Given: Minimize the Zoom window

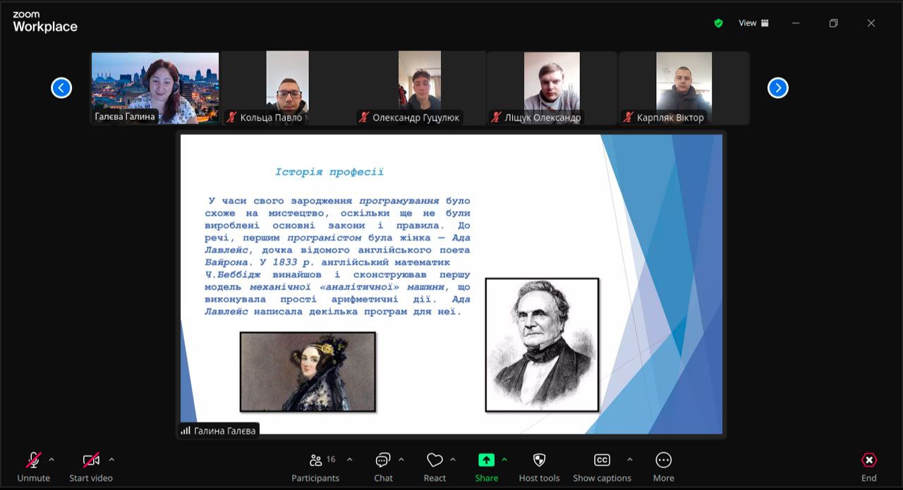Looking at the screenshot, I should [796, 23].
